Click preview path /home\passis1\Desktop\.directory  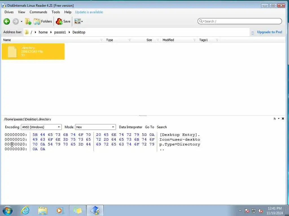27,119
